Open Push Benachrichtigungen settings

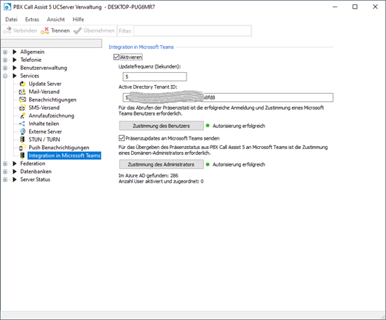coord(59,148)
